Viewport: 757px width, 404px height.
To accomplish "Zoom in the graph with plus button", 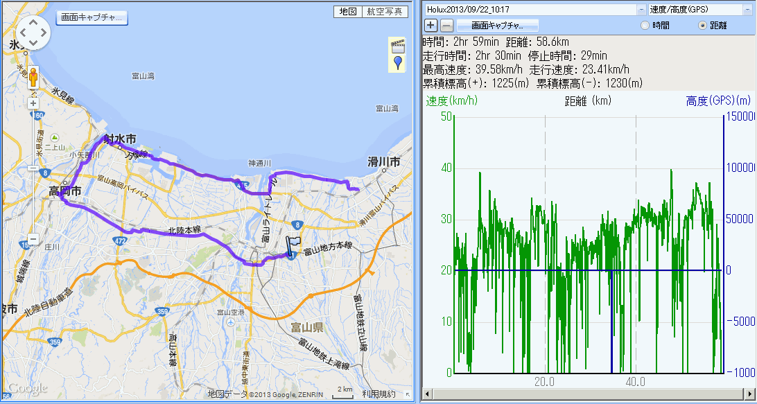I will point(430,25).
